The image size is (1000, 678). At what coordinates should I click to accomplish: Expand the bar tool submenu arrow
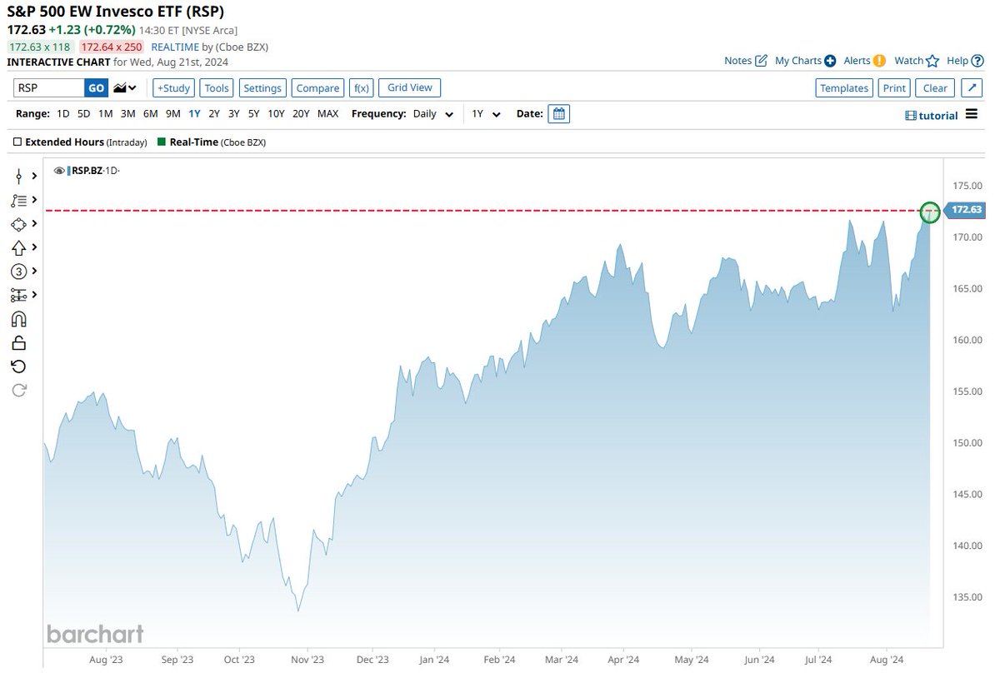pyautogui.click(x=34, y=177)
